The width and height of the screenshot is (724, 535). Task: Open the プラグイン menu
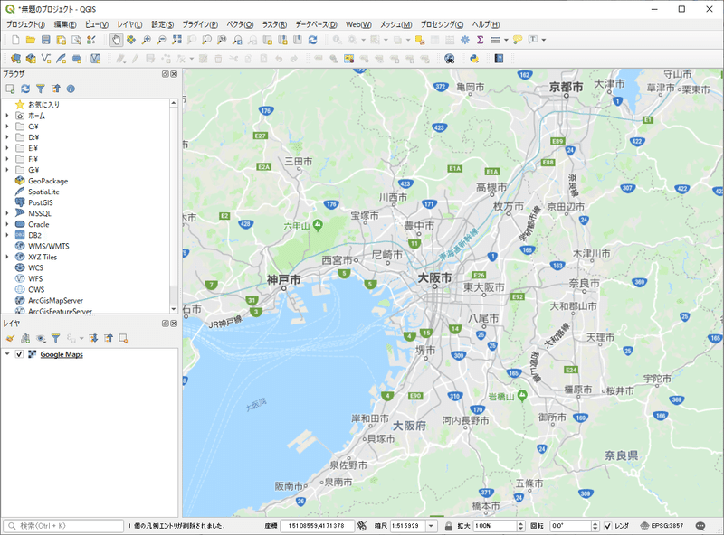pyautogui.click(x=200, y=24)
